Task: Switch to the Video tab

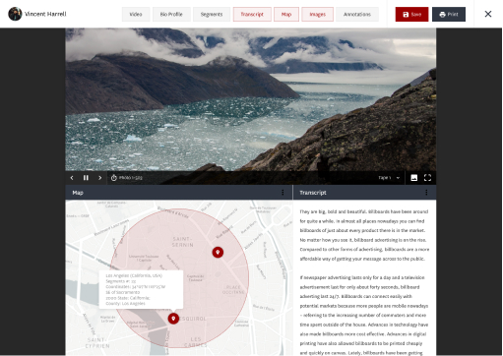Action: pyautogui.click(x=136, y=14)
